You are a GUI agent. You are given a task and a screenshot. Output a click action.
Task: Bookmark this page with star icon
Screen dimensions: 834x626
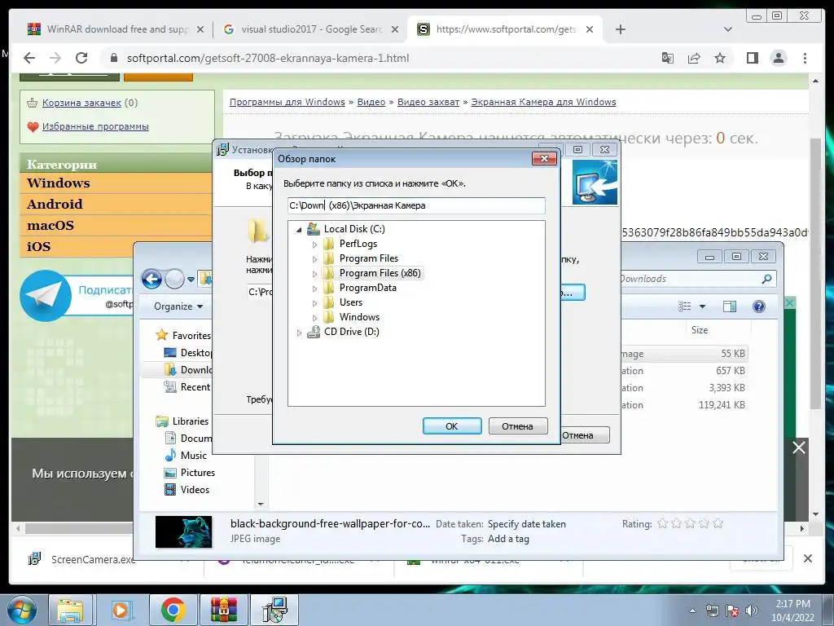pos(720,58)
